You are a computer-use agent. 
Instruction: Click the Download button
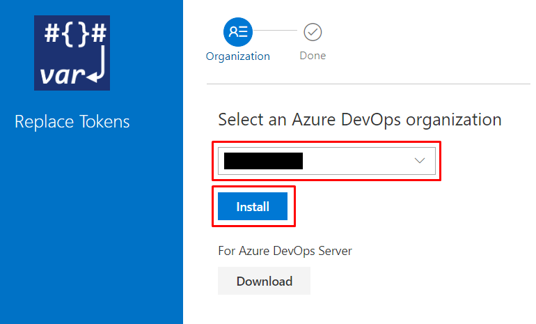coord(264,281)
